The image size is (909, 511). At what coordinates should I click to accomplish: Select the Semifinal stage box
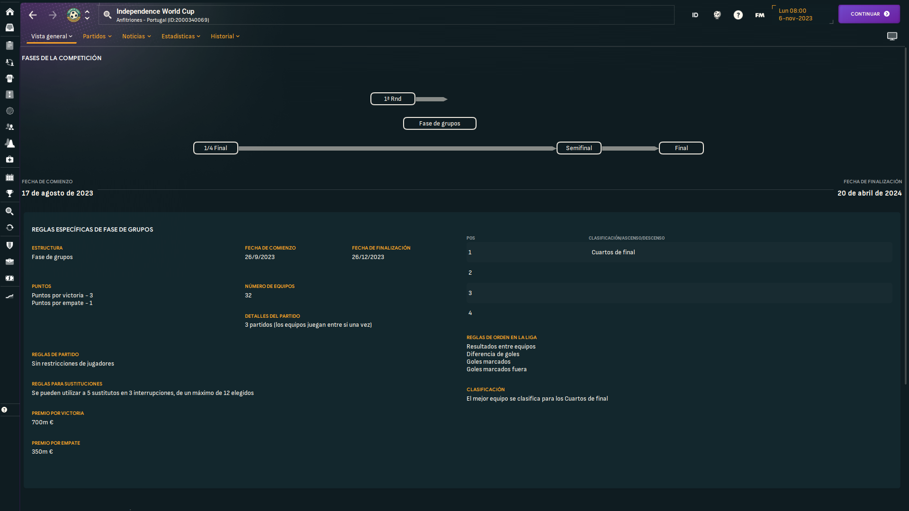tap(579, 148)
